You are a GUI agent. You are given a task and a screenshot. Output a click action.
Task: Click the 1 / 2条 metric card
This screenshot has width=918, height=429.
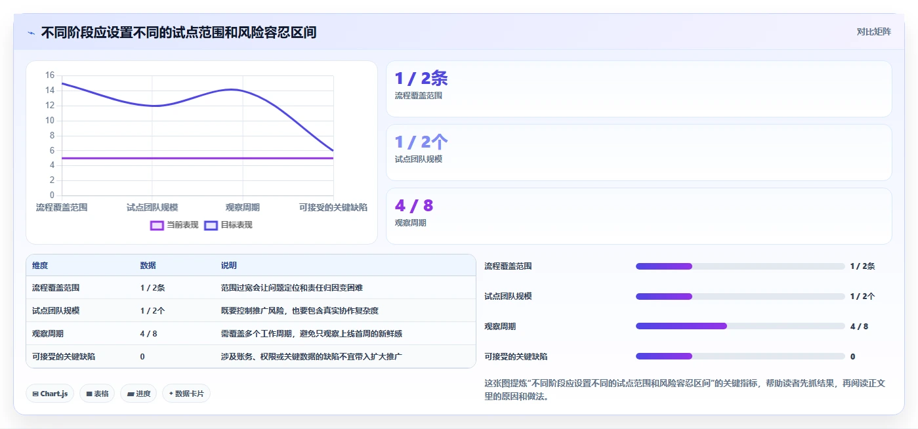[x=638, y=89]
